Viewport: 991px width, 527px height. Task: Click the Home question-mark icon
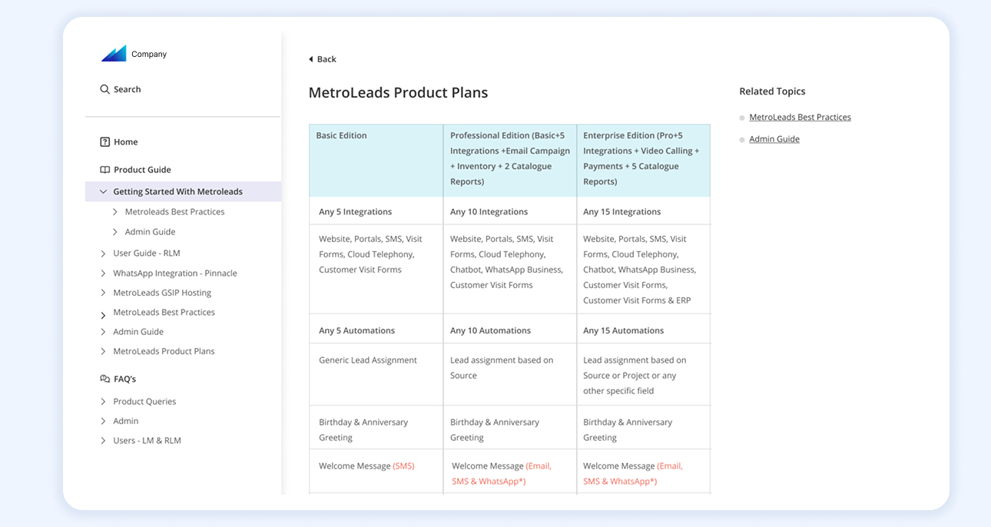click(x=105, y=142)
